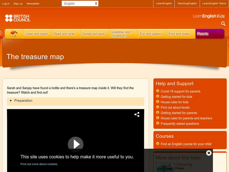The height and width of the screenshot is (172, 229).
Task: Open Listen and watch menu
Action: pos(37,34)
